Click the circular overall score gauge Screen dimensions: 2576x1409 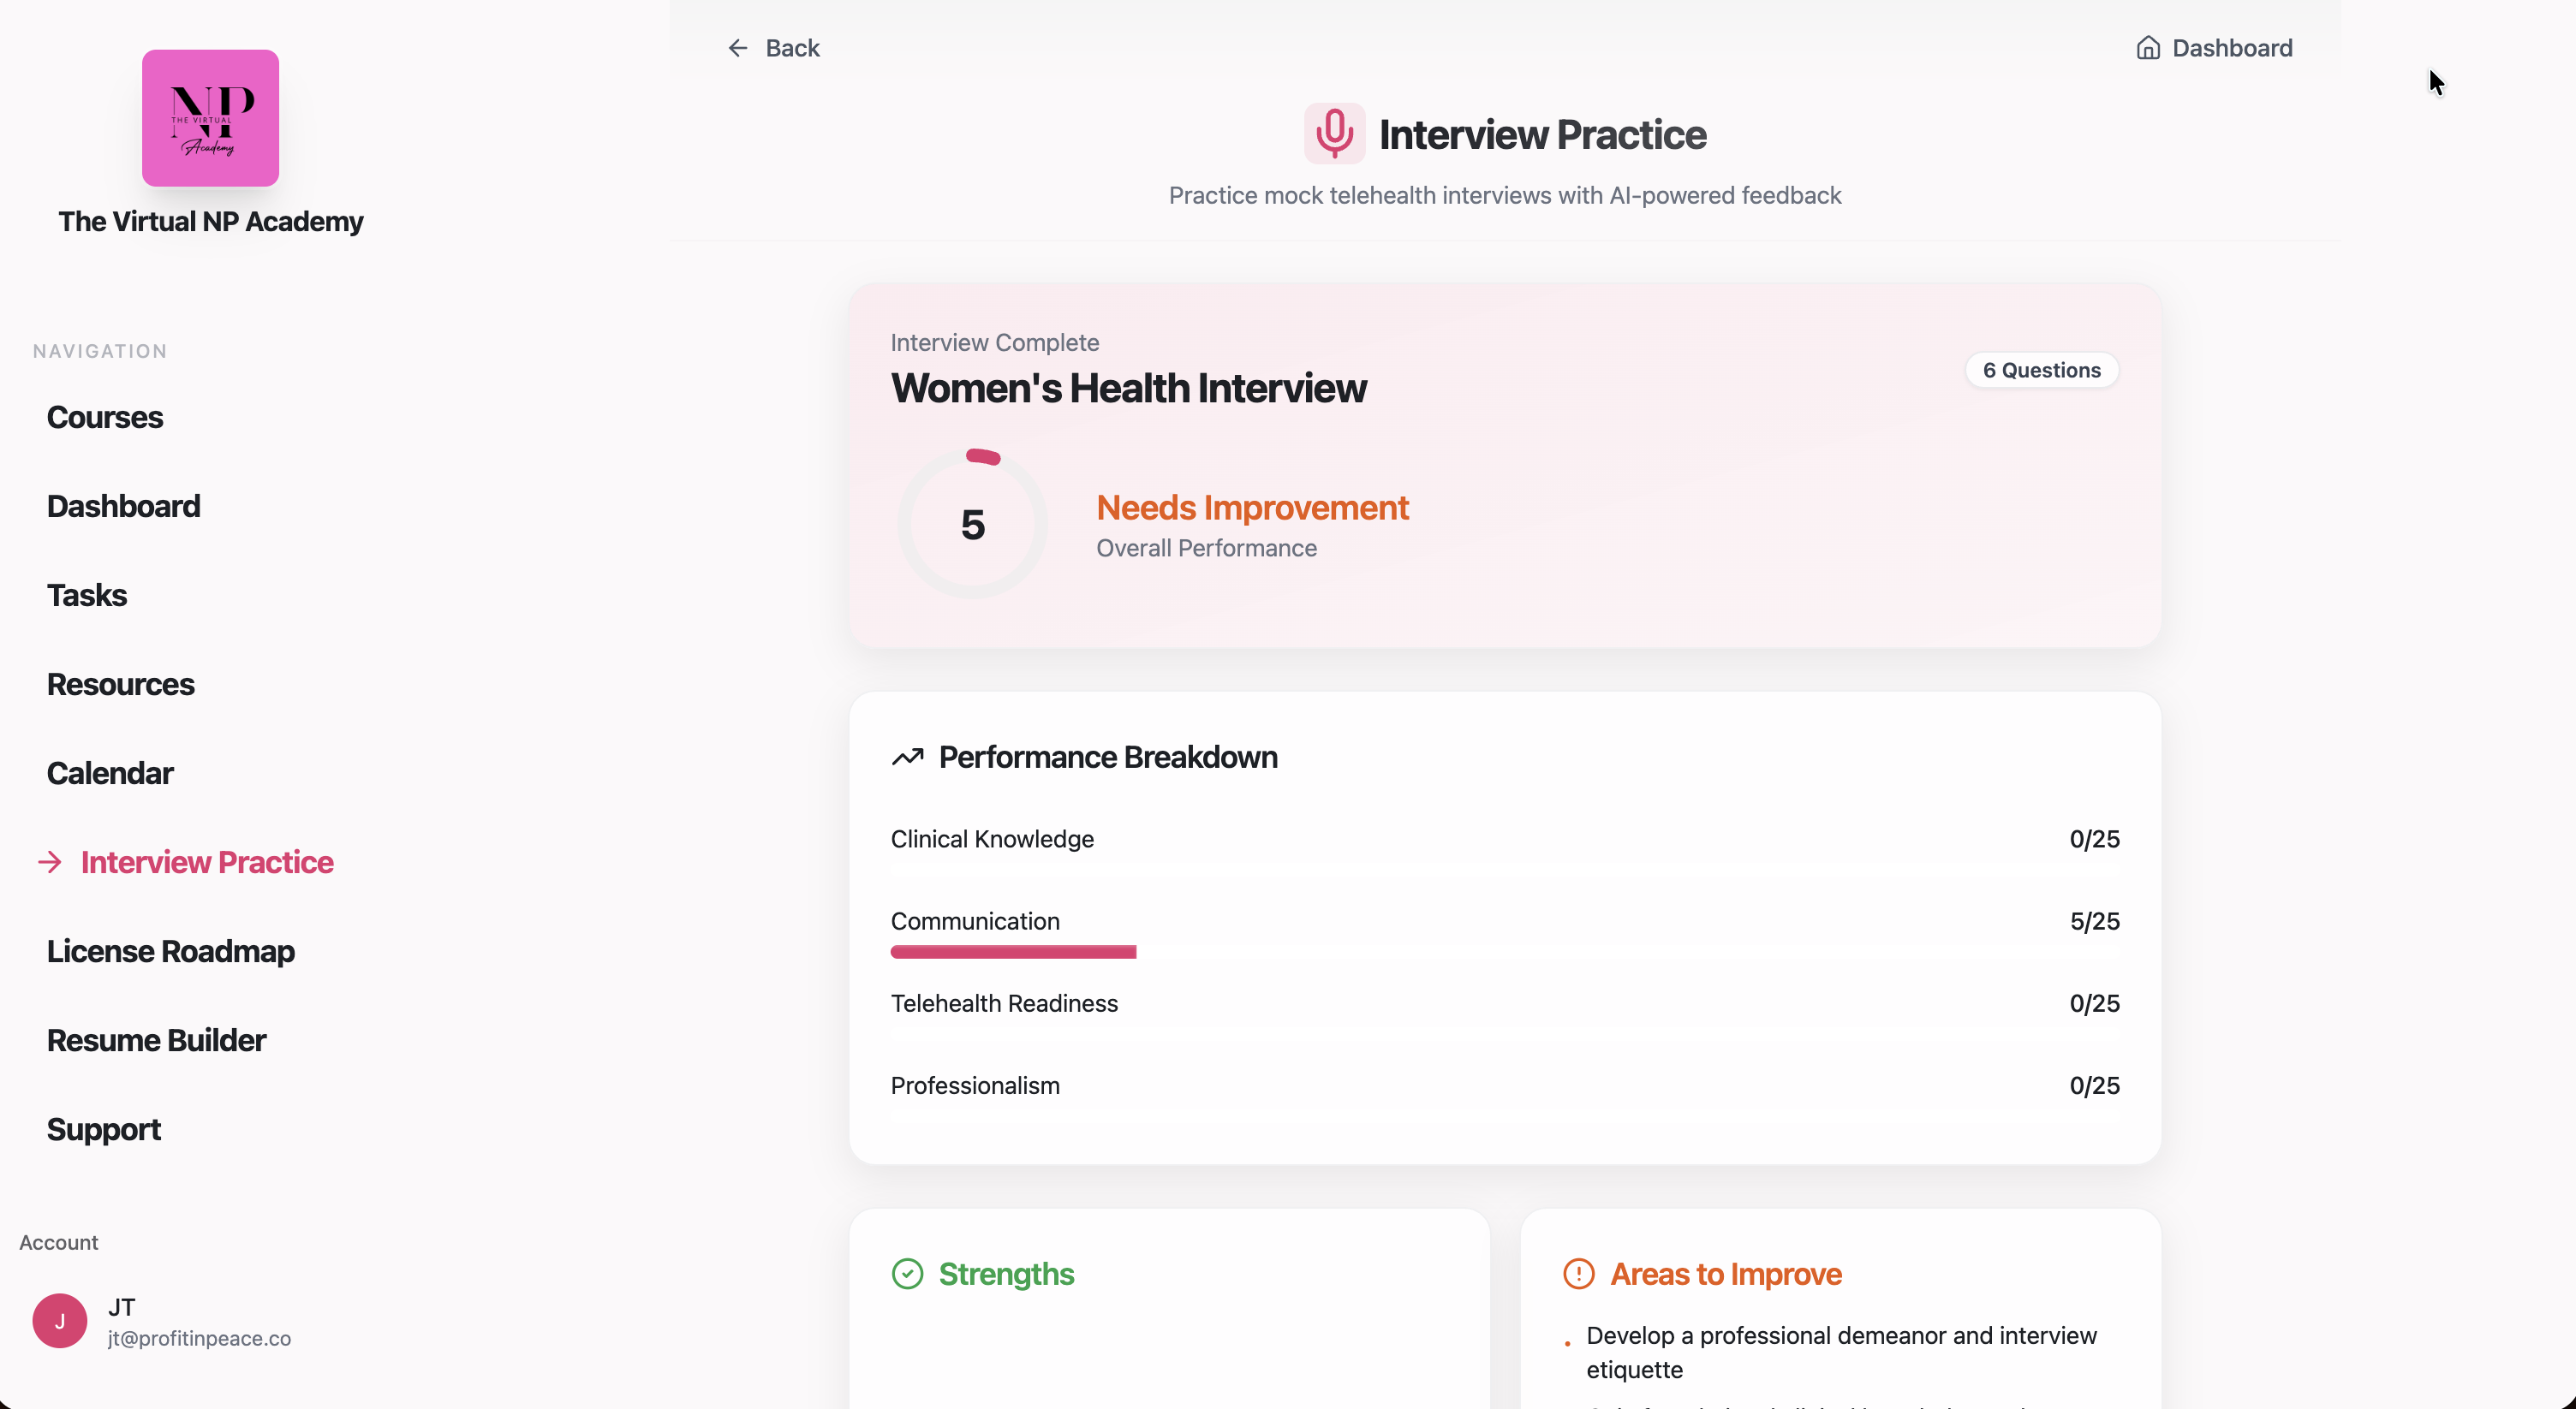[x=972, y=525]
